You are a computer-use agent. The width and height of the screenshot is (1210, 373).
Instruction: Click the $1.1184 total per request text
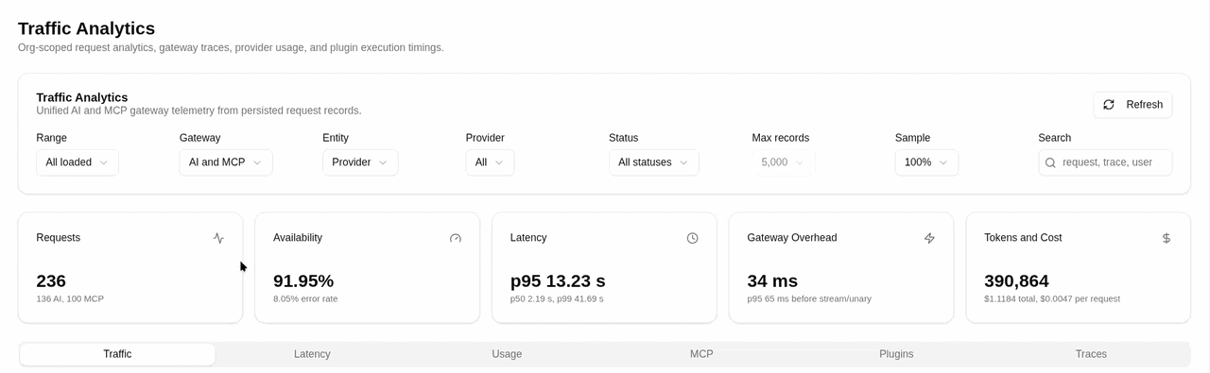1052,298
